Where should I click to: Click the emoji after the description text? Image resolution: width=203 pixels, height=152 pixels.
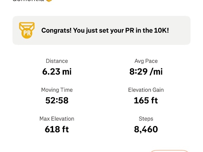click(49, 1)
